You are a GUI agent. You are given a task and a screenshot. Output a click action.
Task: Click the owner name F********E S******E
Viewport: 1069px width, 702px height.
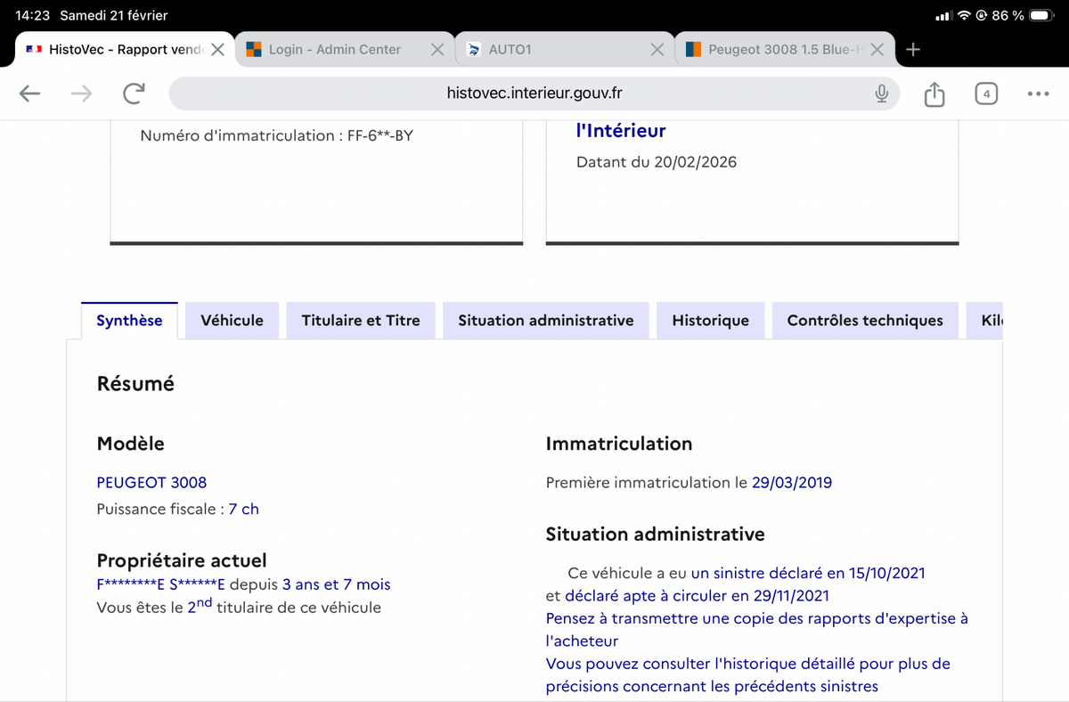tap(160, 585)
